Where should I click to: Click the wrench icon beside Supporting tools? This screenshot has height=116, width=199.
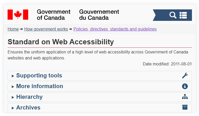tap(185, 76)
